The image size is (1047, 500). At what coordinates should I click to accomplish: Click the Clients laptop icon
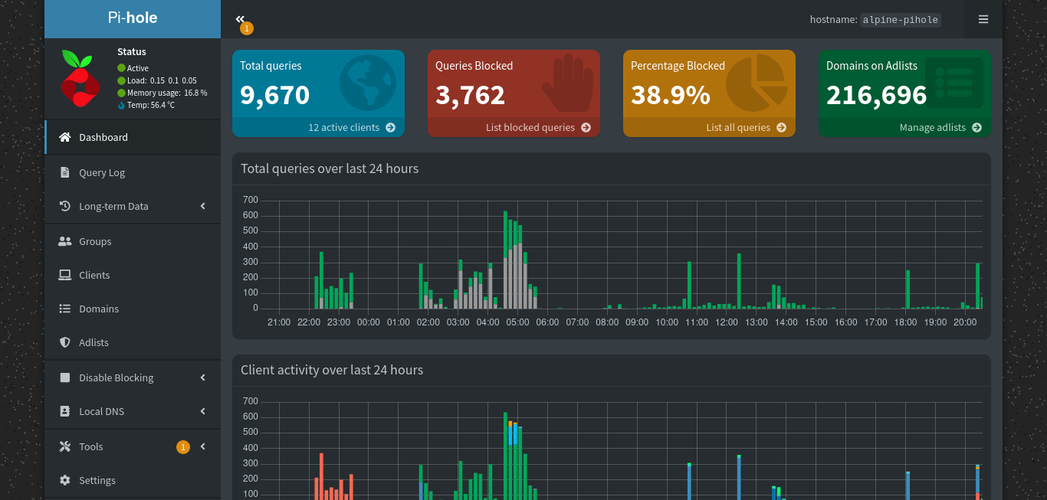pos(65,275)
